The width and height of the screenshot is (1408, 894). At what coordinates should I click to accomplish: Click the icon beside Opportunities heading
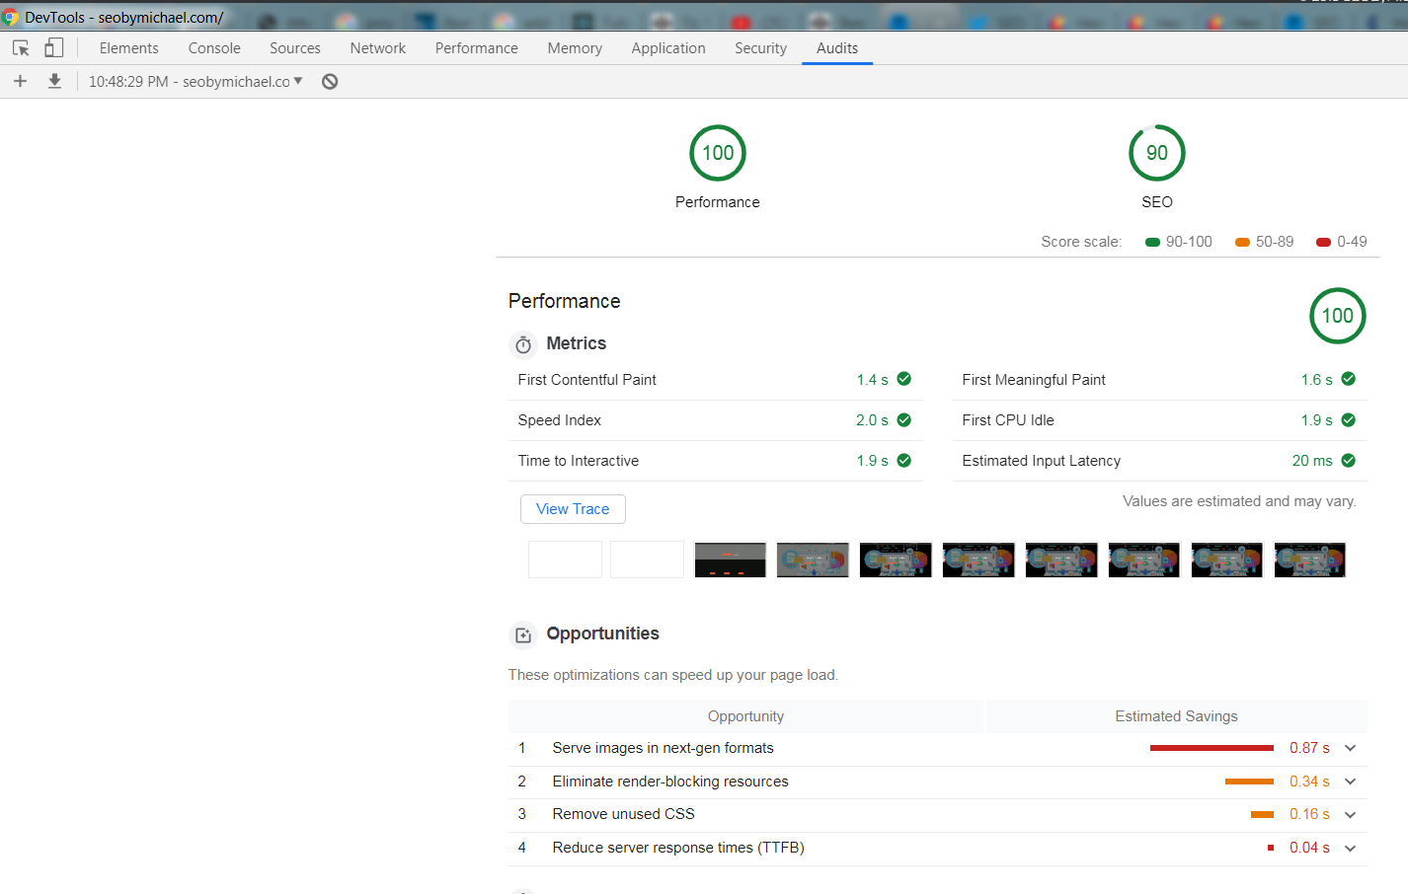pos(523,635)
